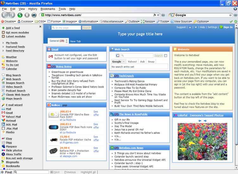Expand My Feeds tree

(3, 43)
